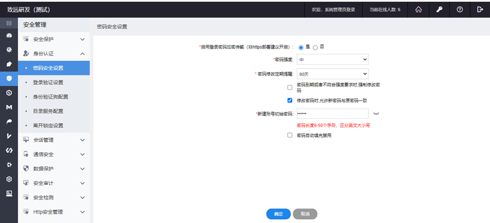The width and height of the screenshot is (490, 223).
Task: Expand the 数据保护 chevron
Action: [82, 169]
